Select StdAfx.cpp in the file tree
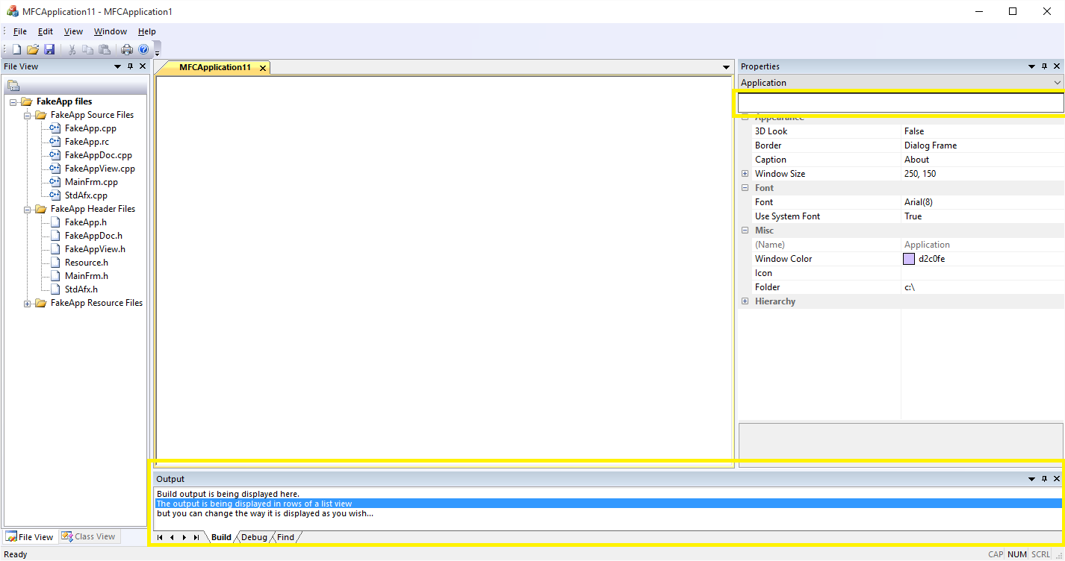The image size is (1065, 561). pos(86,195)
